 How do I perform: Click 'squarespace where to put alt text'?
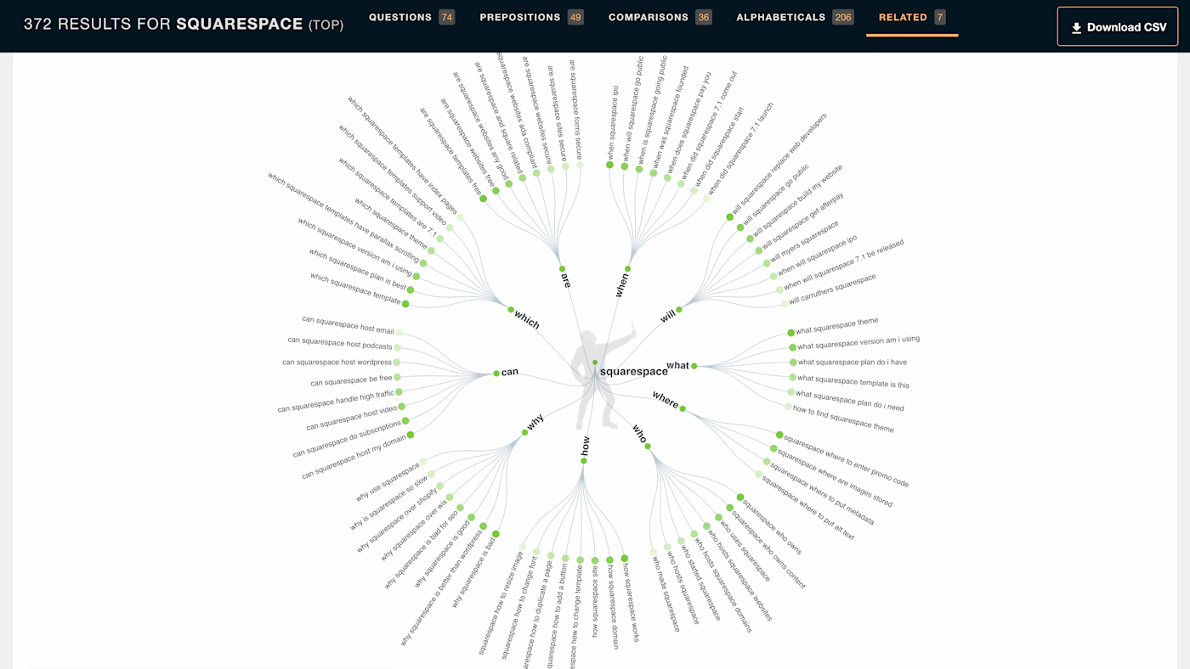(807, 507)
